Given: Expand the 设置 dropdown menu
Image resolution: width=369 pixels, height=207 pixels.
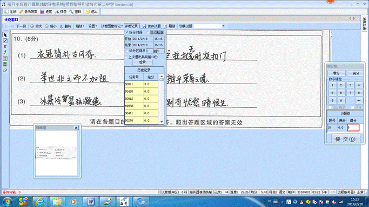Looking at the screenshot, I should 92,26.
